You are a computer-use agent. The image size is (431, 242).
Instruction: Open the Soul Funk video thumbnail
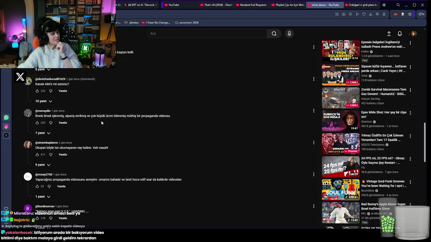point(340,190)
